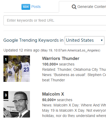
Task: Open the Malcolm X Day news headline
Action: [74, 105]
